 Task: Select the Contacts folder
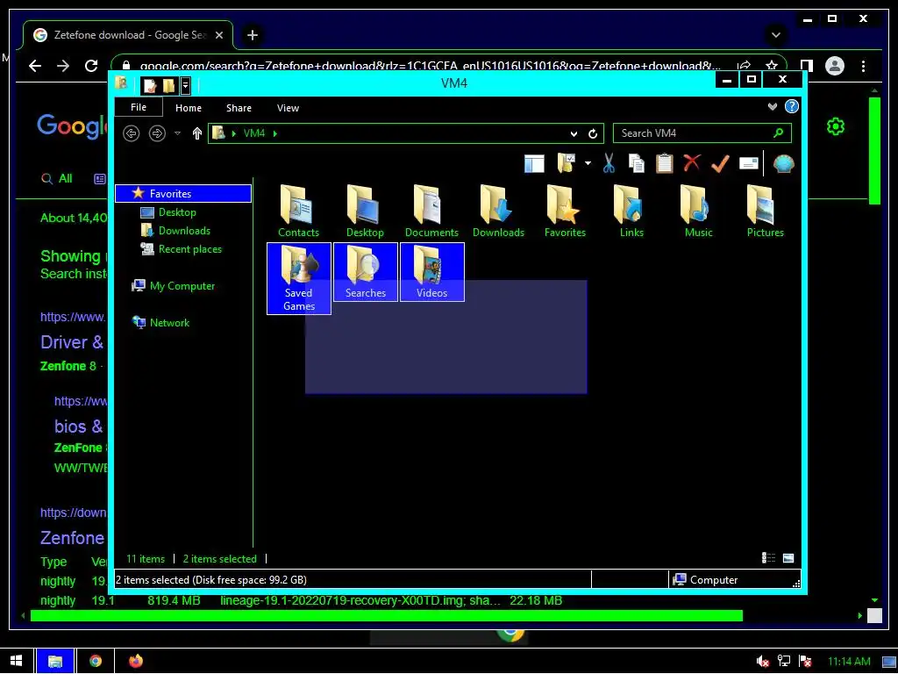click(298, 211)
